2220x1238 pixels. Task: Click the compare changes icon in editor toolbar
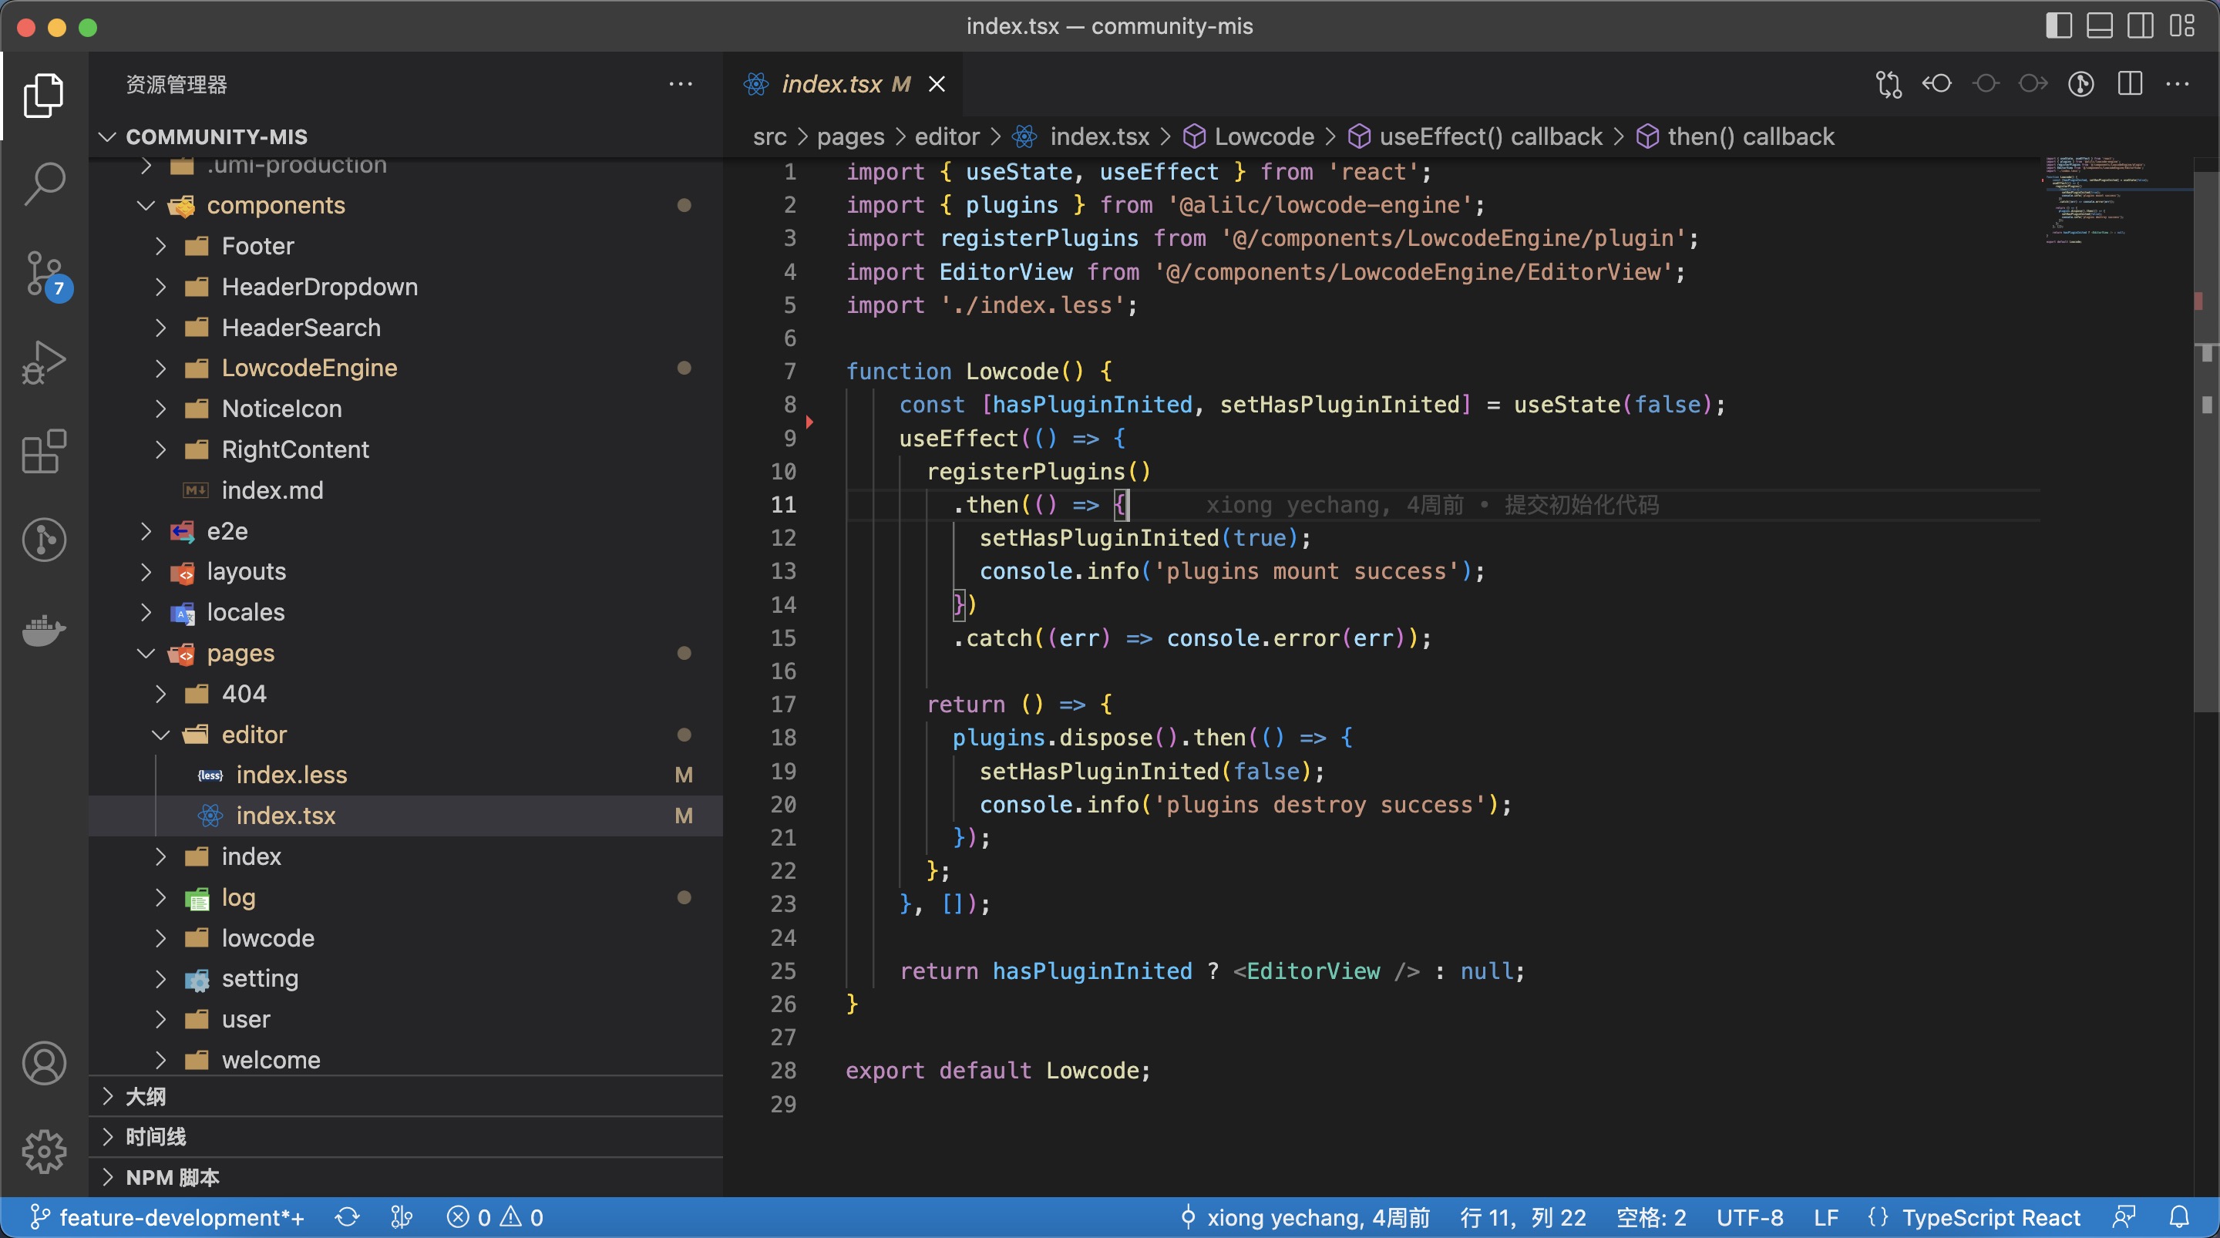coord(1889,83)
